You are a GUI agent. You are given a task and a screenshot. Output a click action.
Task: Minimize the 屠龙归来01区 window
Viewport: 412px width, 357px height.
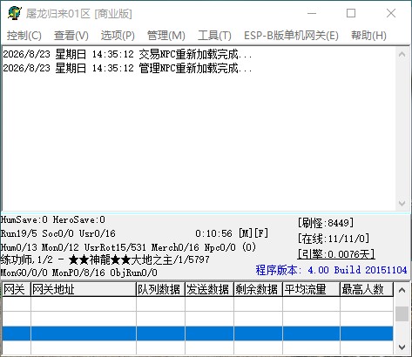(x=312, y=13)
